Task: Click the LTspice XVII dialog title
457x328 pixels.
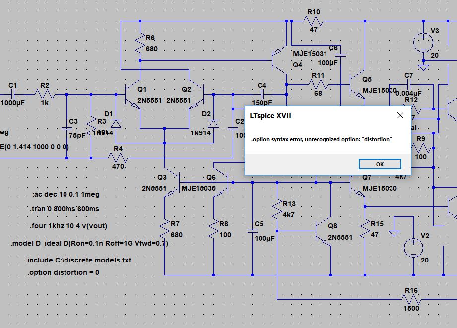Action: [x=270, y=116]
